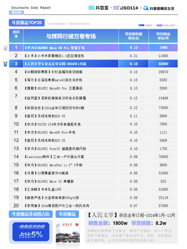Click quantity value 82000 in row 3
The image size is (187, 249).
(x=163, y=64)
